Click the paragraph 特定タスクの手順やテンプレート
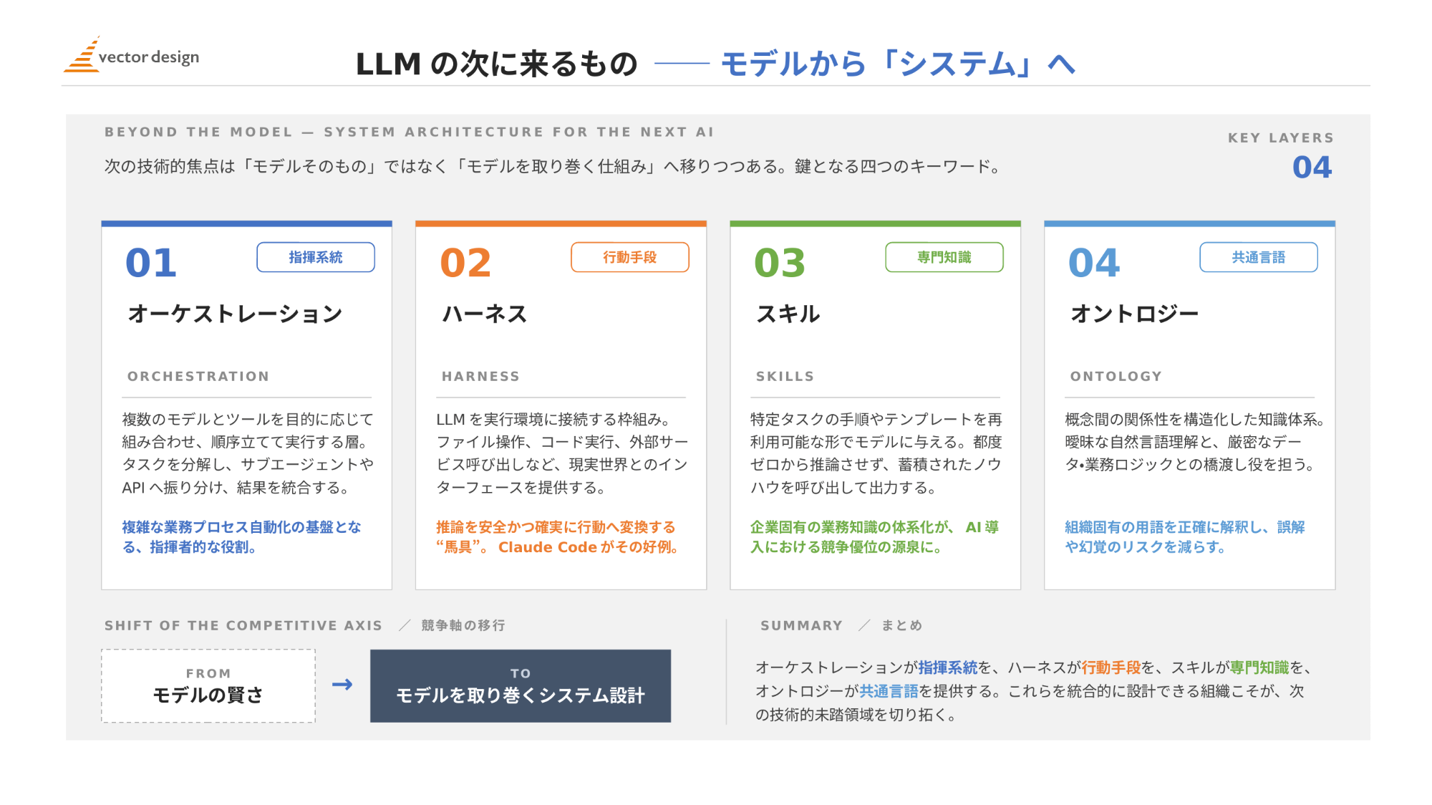The height and width of the screenshot is (805, 1432). click(876, 453)
